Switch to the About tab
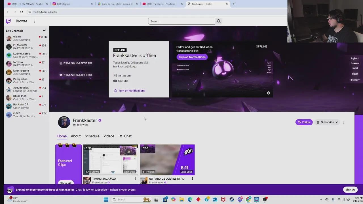This screenshot has height=204, width=363. [x=76, y=136]
